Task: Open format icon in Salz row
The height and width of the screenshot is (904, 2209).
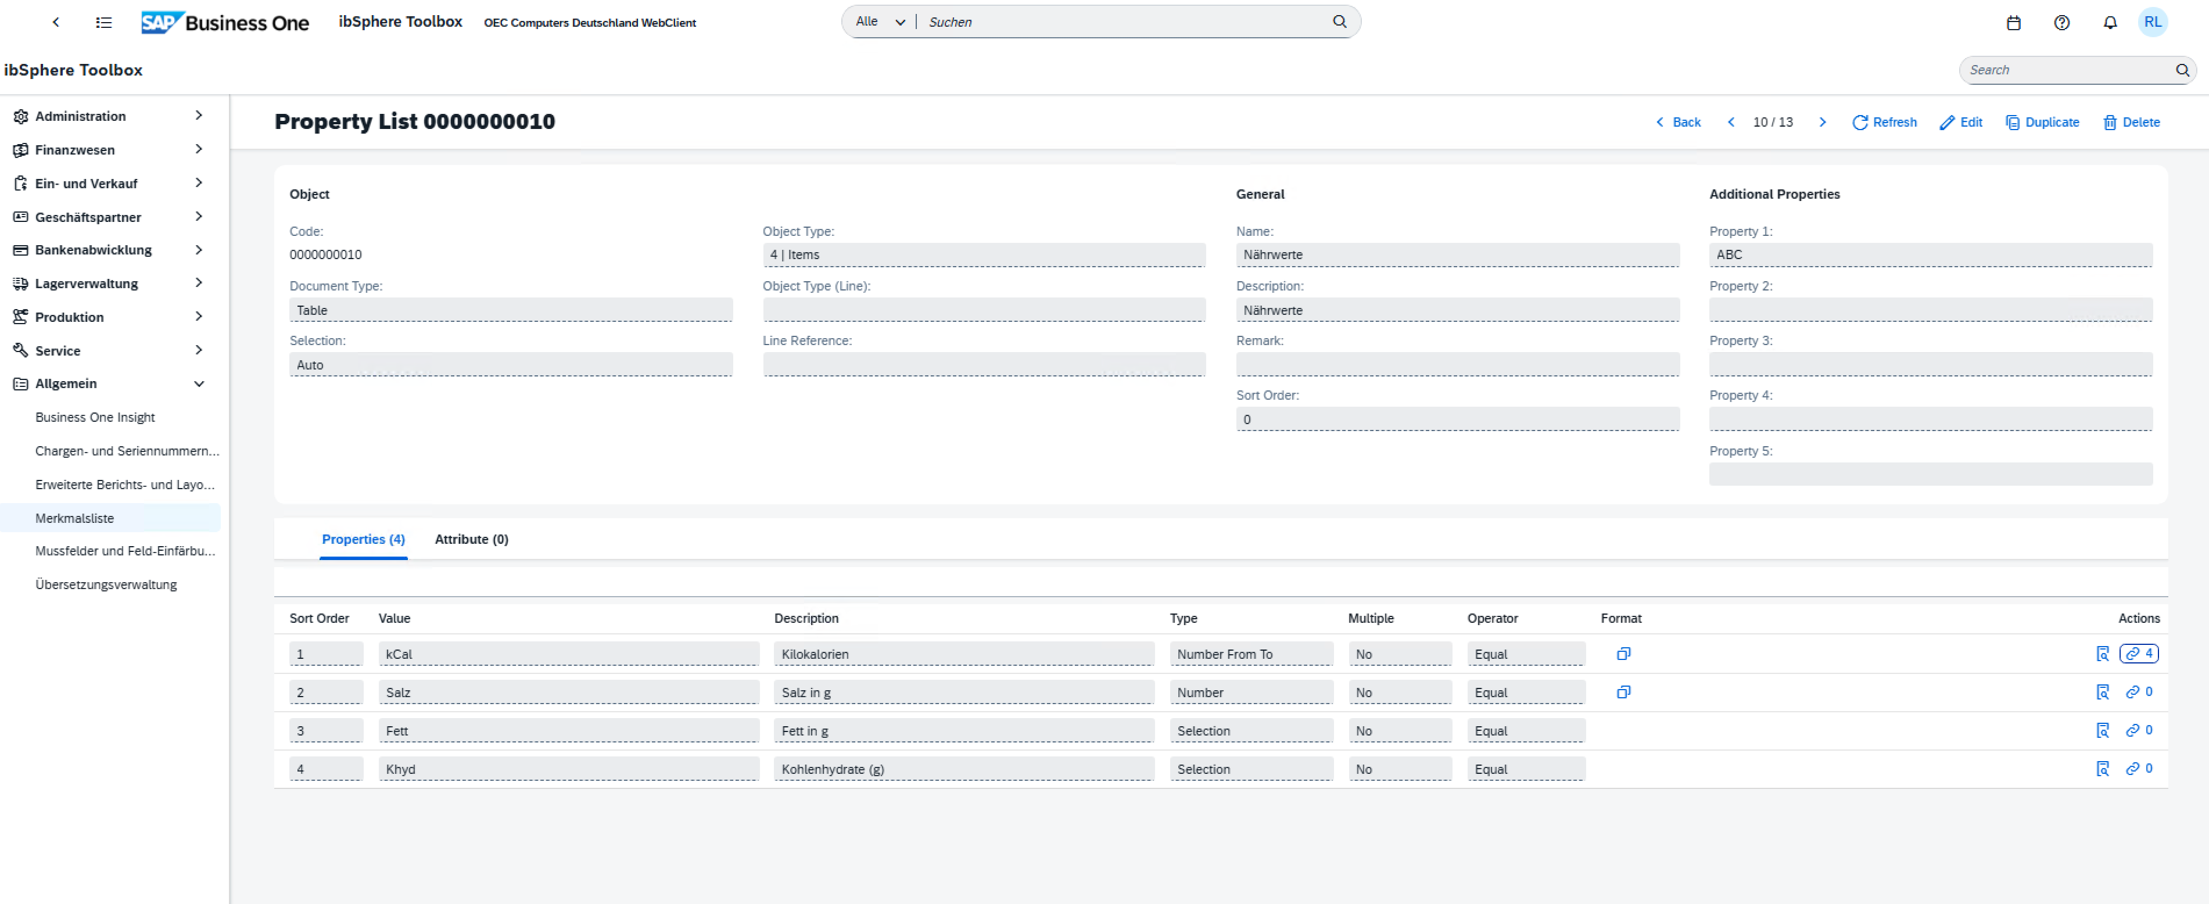Action: click(x=1622, y=692)
